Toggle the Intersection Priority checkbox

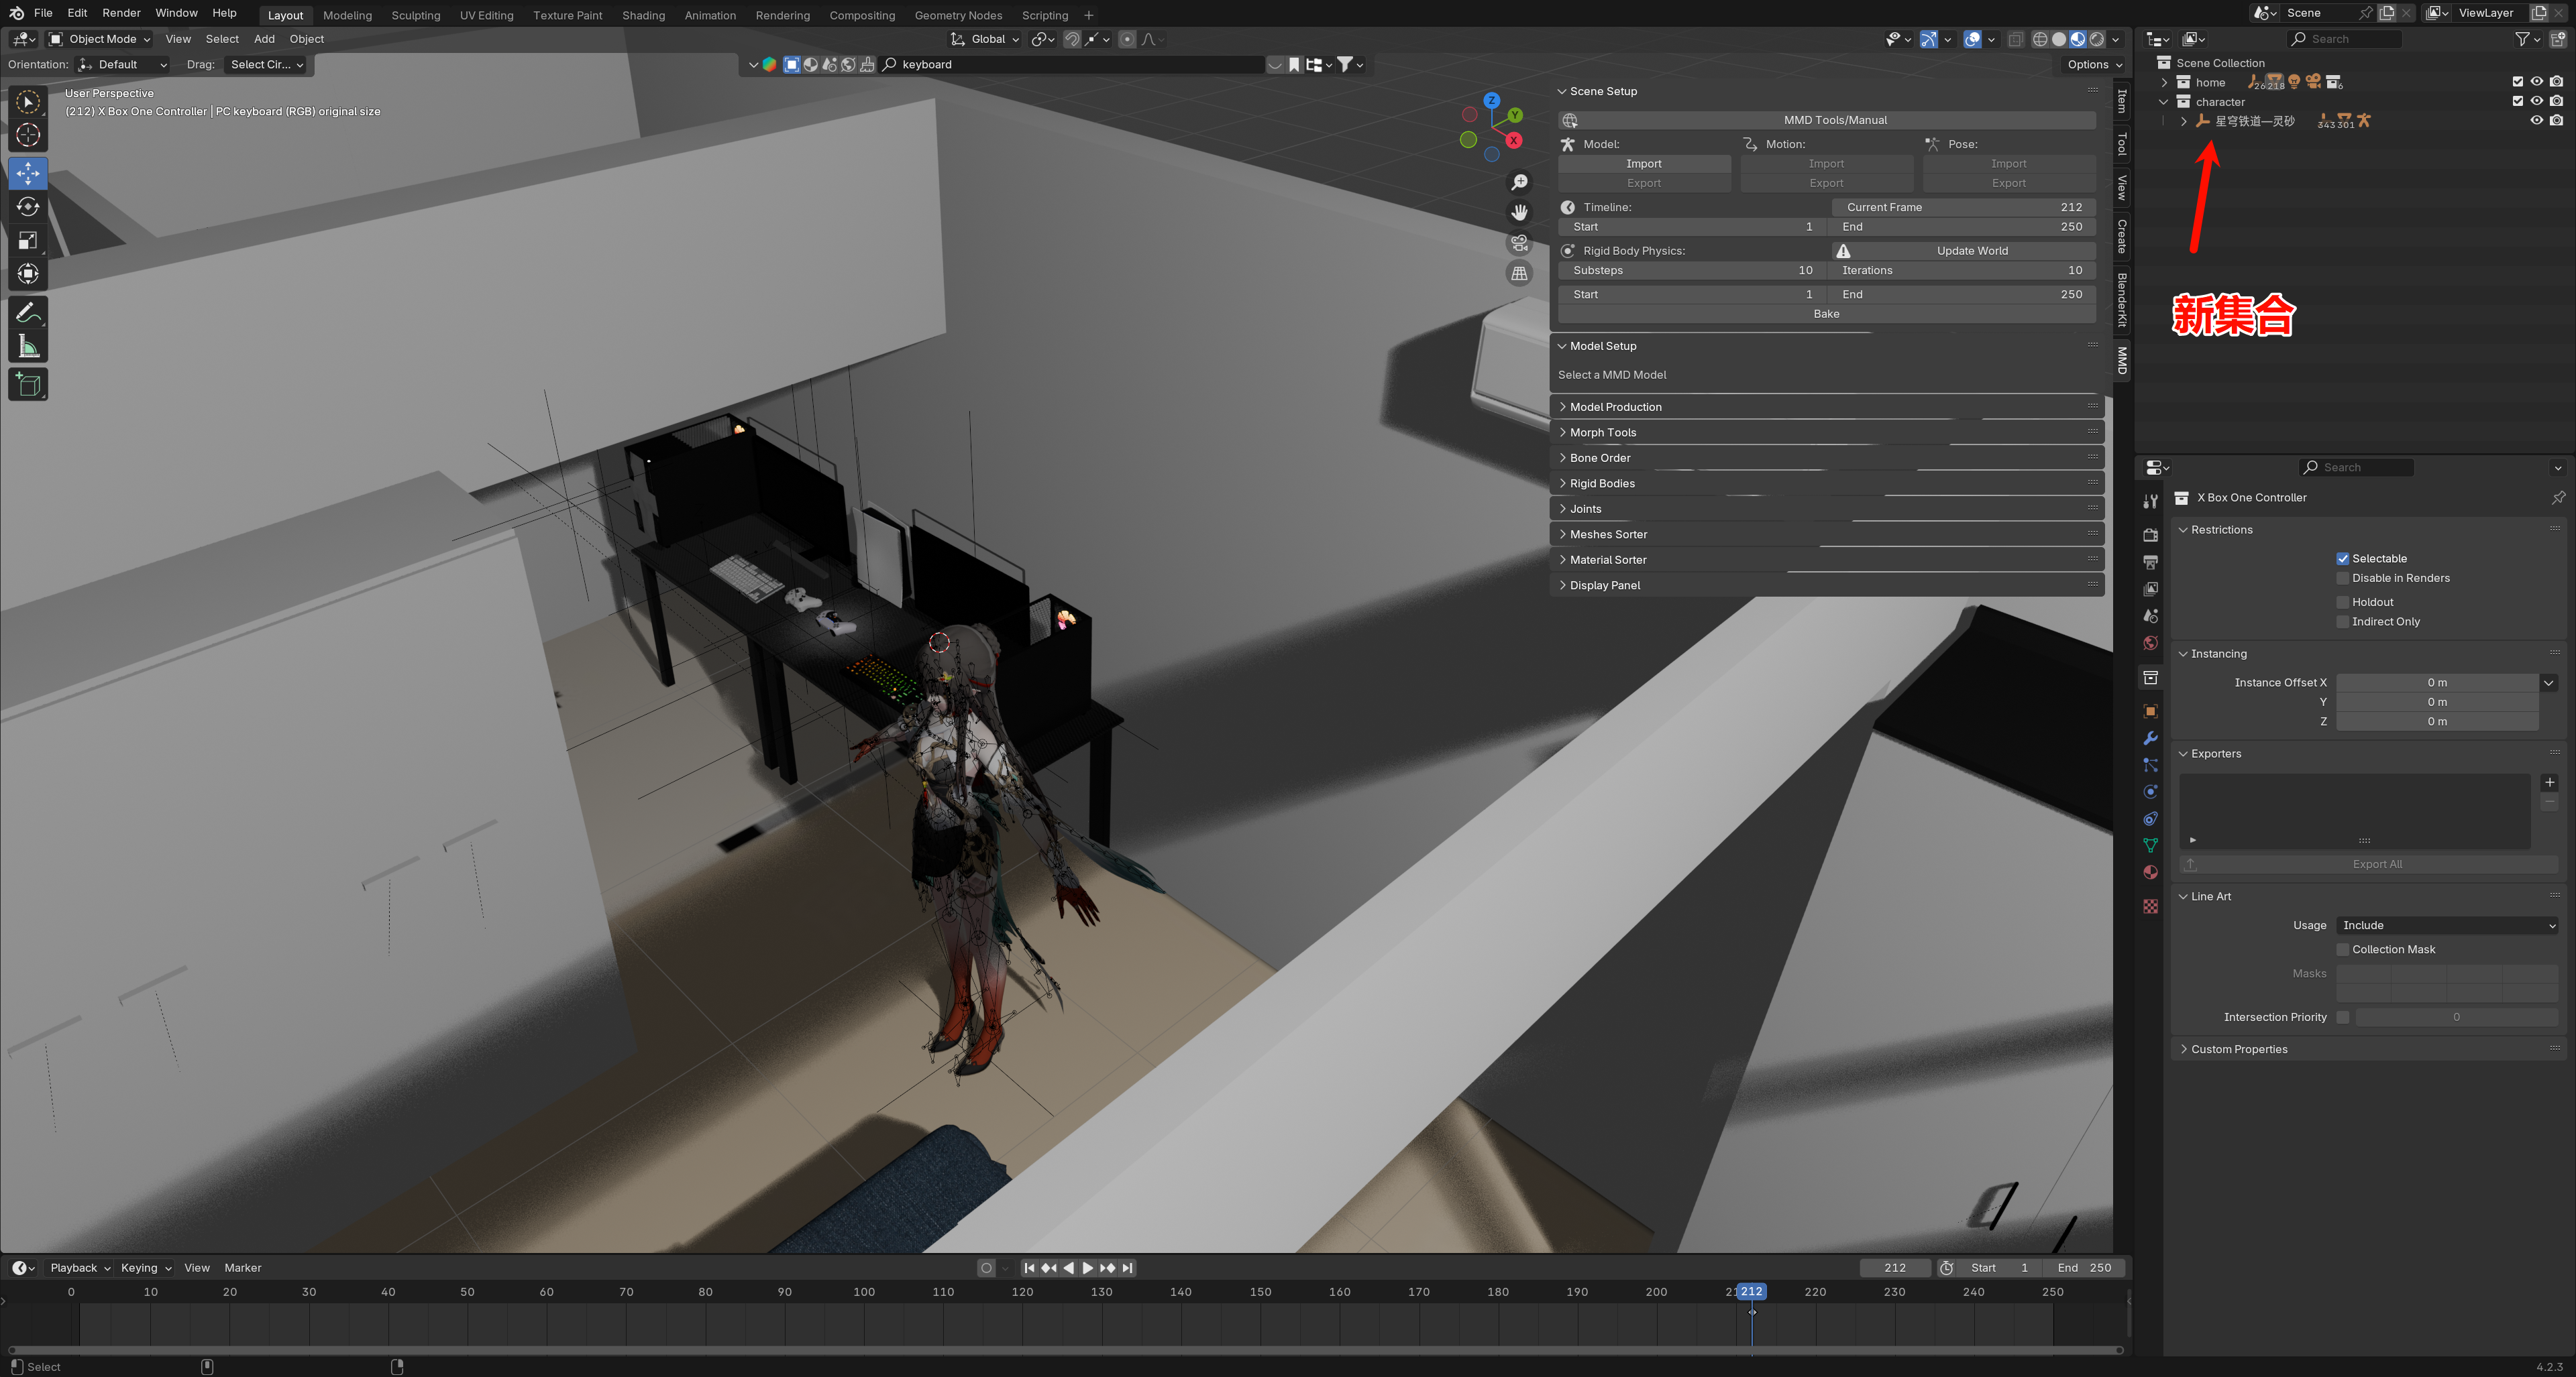click(2342, 1017)
